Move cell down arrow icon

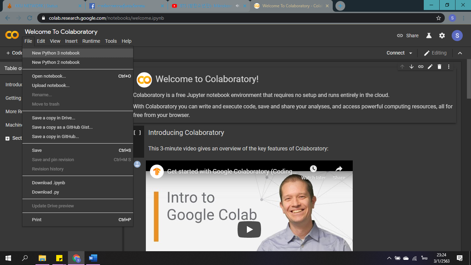(x=411, y=67)
